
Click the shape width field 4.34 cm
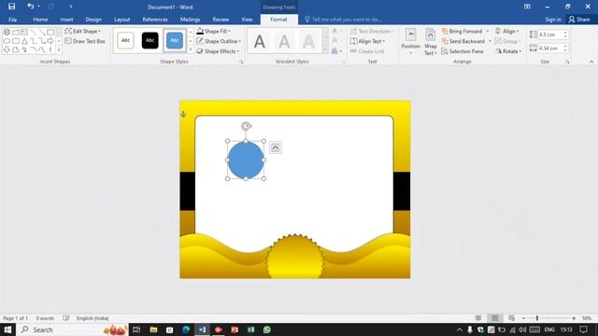click(549, 49)
